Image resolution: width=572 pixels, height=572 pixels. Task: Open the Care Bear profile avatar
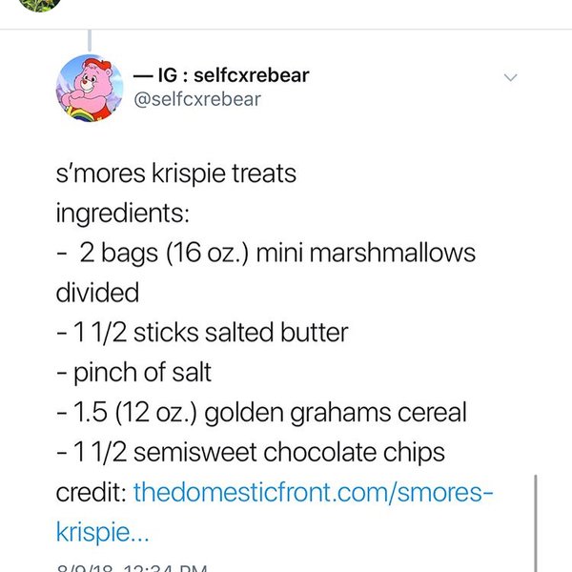(x=92, y=86)
